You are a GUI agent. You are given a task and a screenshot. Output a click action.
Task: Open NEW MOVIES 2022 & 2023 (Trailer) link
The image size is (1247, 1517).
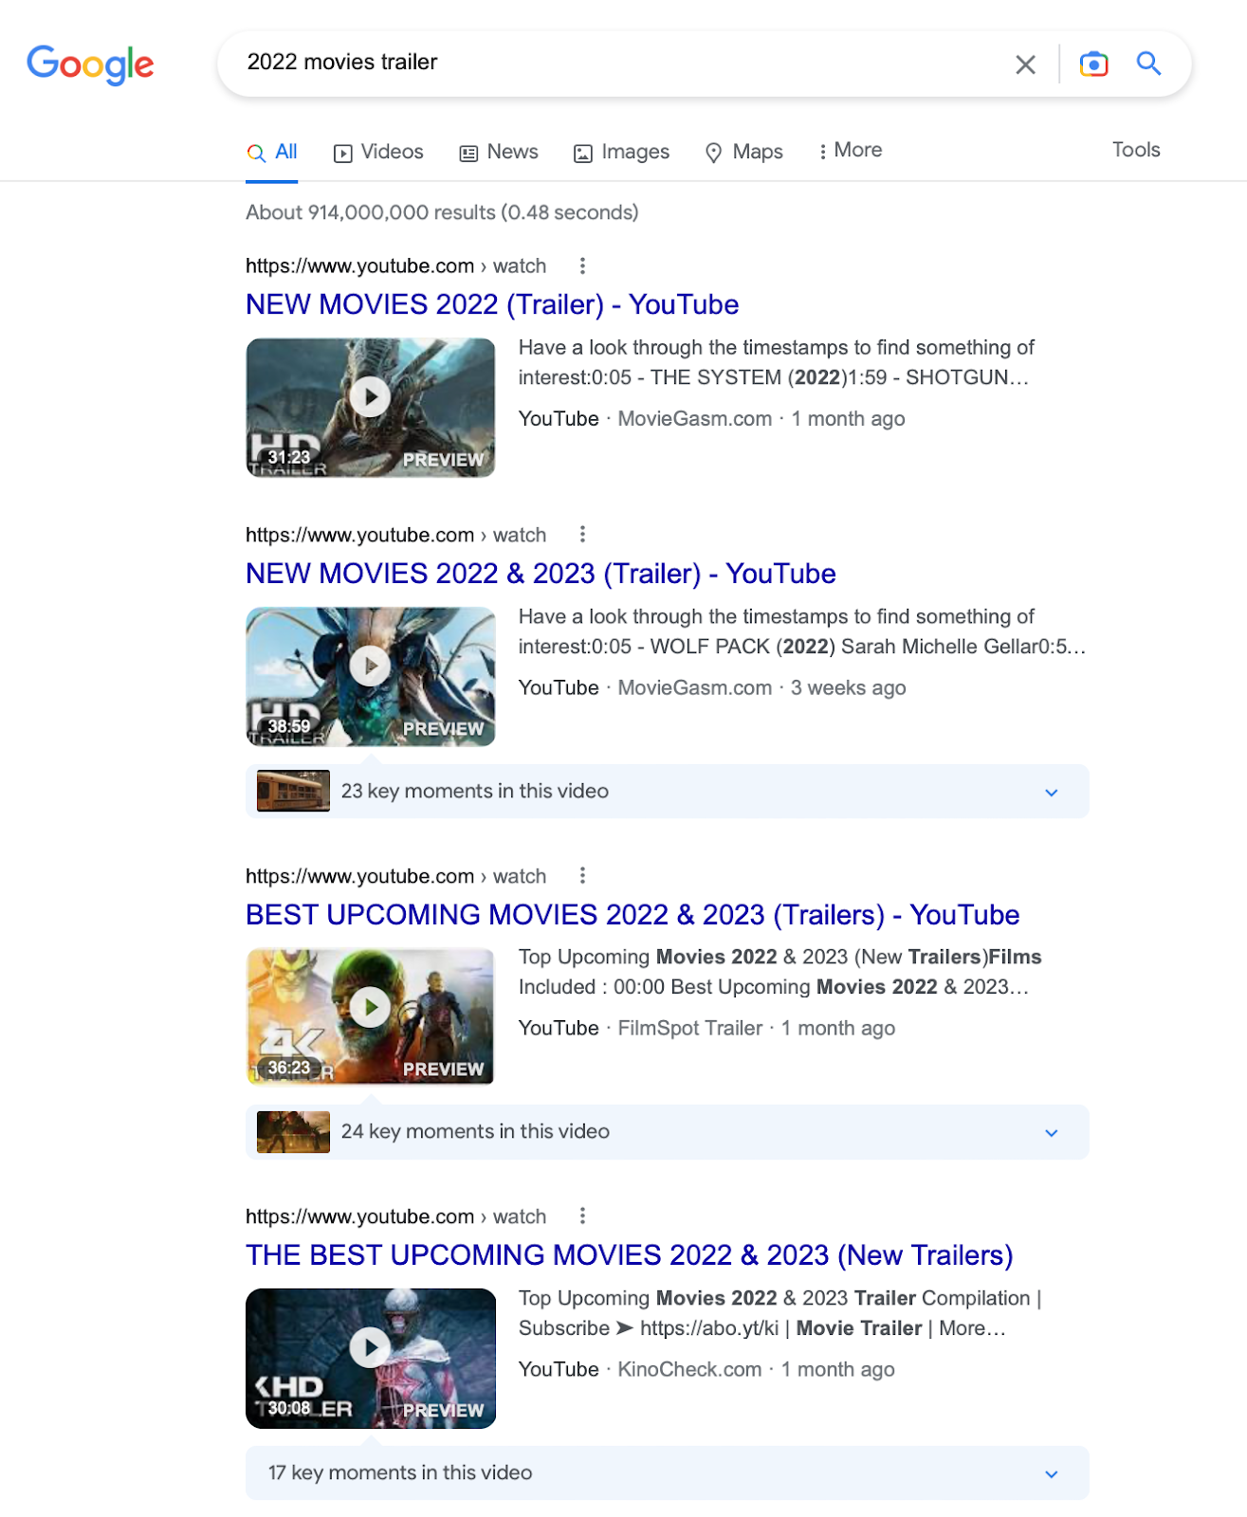pyautogui.click(x=540, y=574)
